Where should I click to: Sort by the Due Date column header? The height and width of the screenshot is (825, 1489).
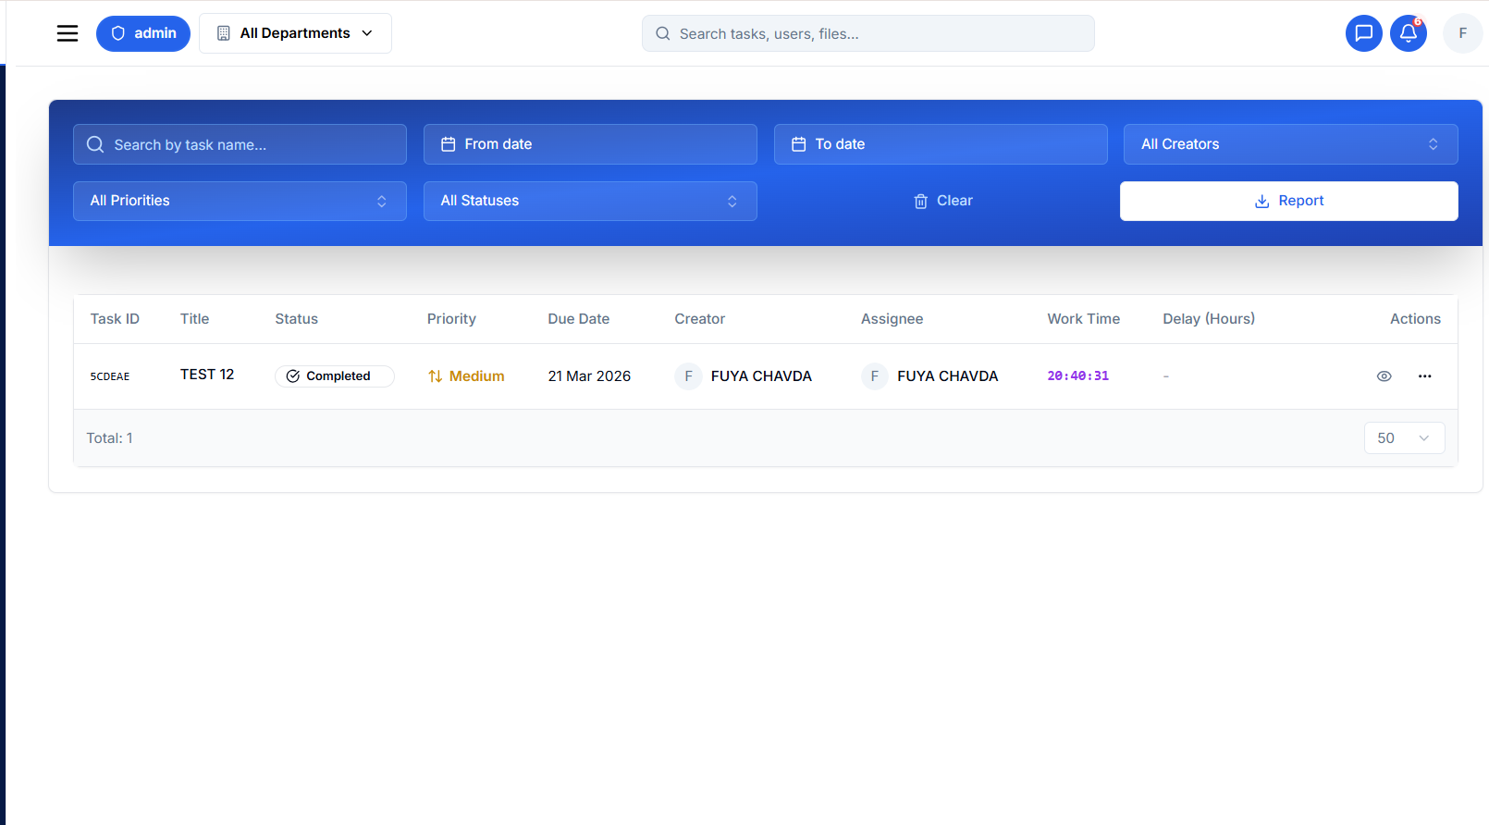(578, 319)
